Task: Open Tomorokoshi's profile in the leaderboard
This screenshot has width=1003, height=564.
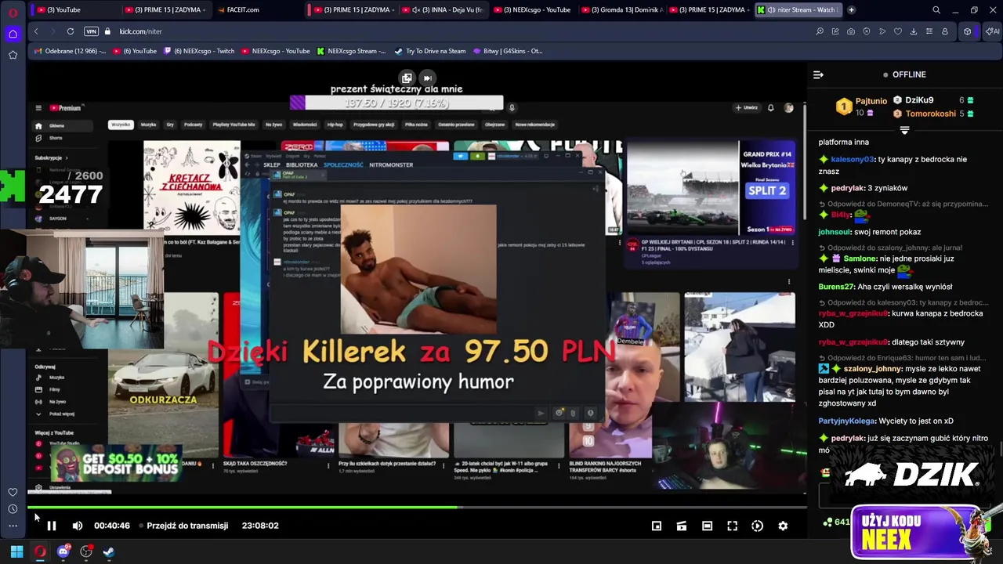Action: click(930, 114)
